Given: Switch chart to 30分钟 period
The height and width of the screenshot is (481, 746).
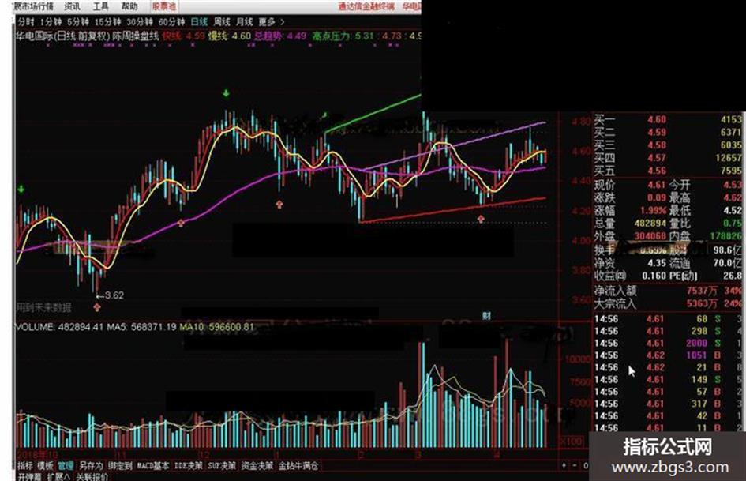Looking at the screenshot, I should (x=140, y=22).
